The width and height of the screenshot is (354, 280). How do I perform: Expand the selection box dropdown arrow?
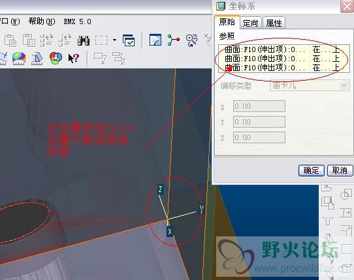tap(114, 40)
